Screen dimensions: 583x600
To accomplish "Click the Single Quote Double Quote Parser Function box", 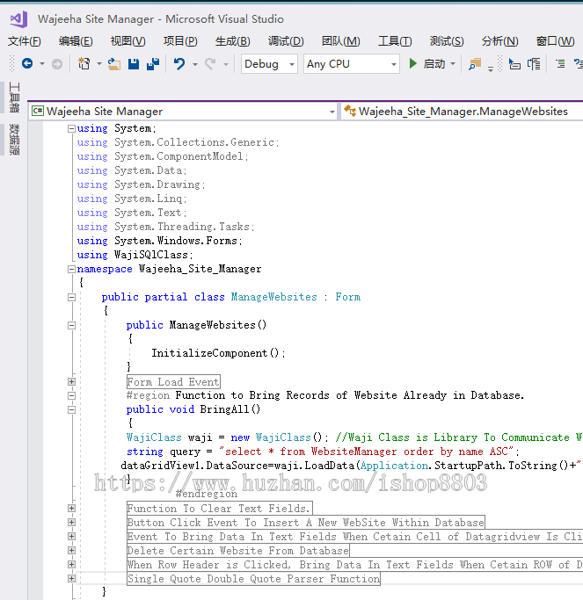I will pyautogui.click(x=253, y=579).
